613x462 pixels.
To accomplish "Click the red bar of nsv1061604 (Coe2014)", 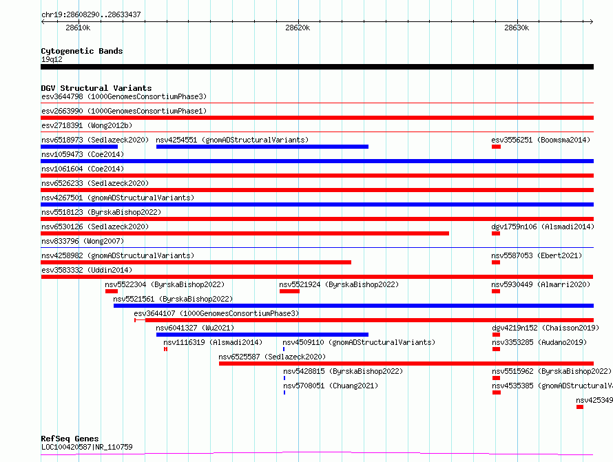I will (x=317, y=176).
